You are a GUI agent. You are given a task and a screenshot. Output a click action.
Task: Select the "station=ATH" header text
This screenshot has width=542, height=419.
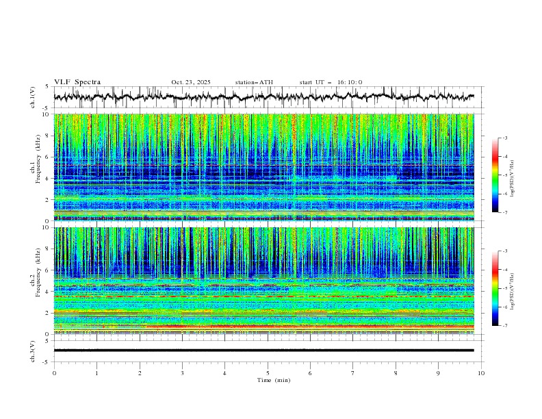pyautogui.click(x=254, y=82)
